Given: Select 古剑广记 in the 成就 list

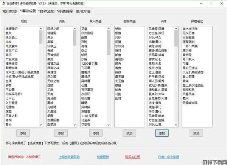Looking at the screenshot, I should click(x=12, y=50).
